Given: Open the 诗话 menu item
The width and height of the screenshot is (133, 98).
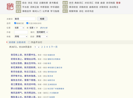Looking at the screenshot, I should coord(30,3).
